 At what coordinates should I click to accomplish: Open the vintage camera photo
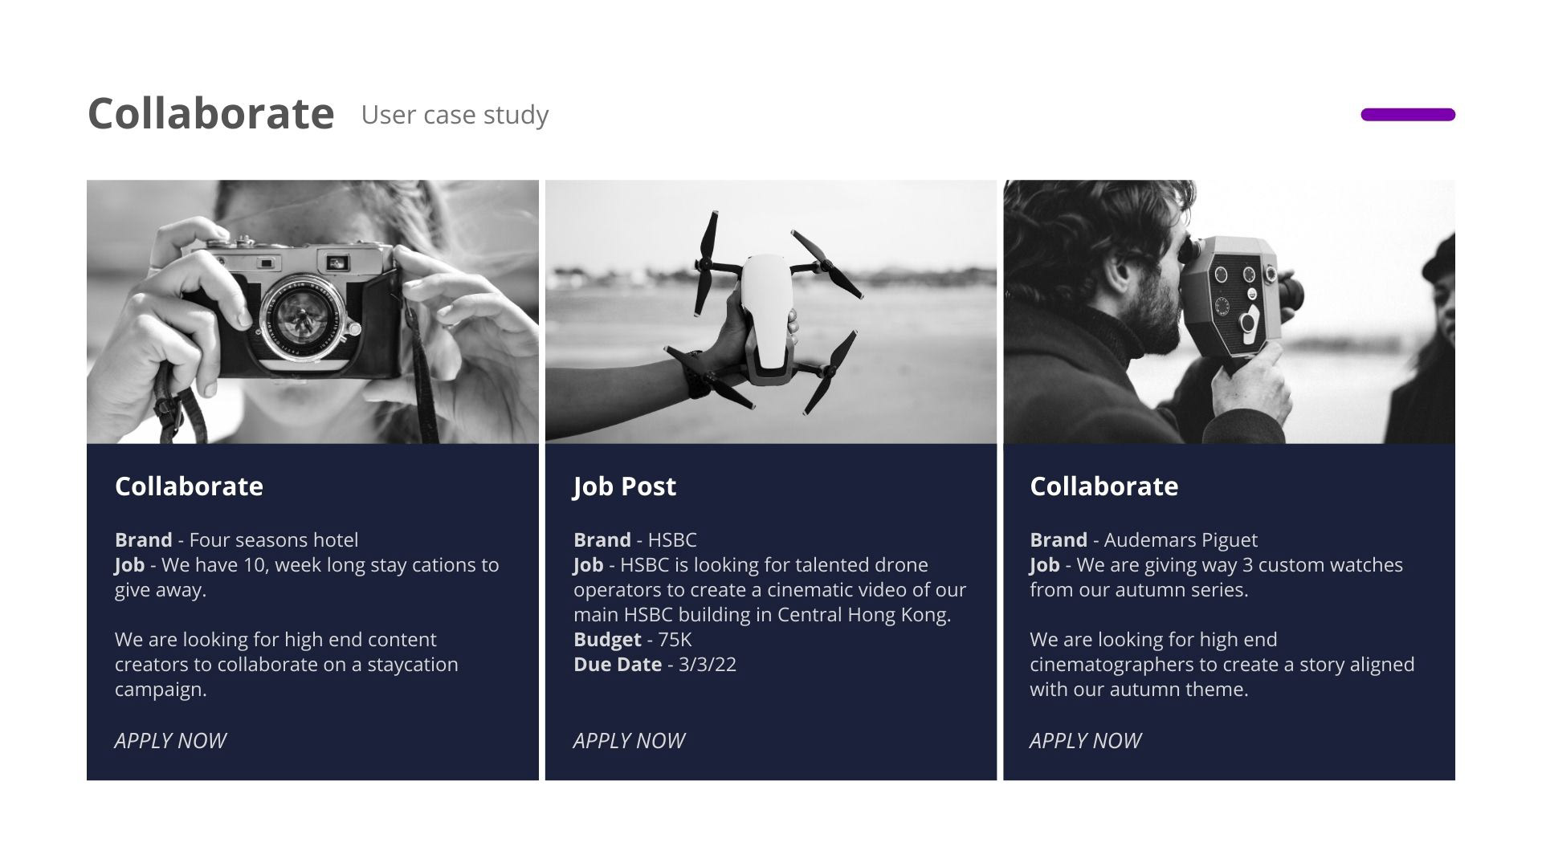pyautogui.click(x=312, y=311)
